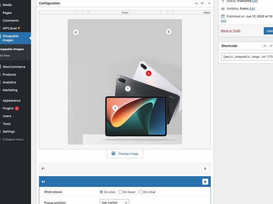This screenshot has width=273, height=204.
Task: Select hotspot marker 3 on the tablet screen
Action: (x=115, y=108)
